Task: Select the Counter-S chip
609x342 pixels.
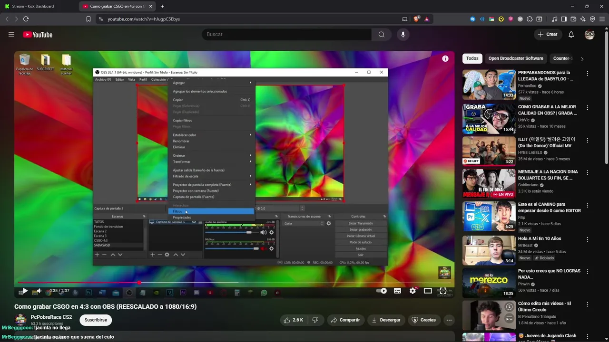Action: tap(561, 58)
